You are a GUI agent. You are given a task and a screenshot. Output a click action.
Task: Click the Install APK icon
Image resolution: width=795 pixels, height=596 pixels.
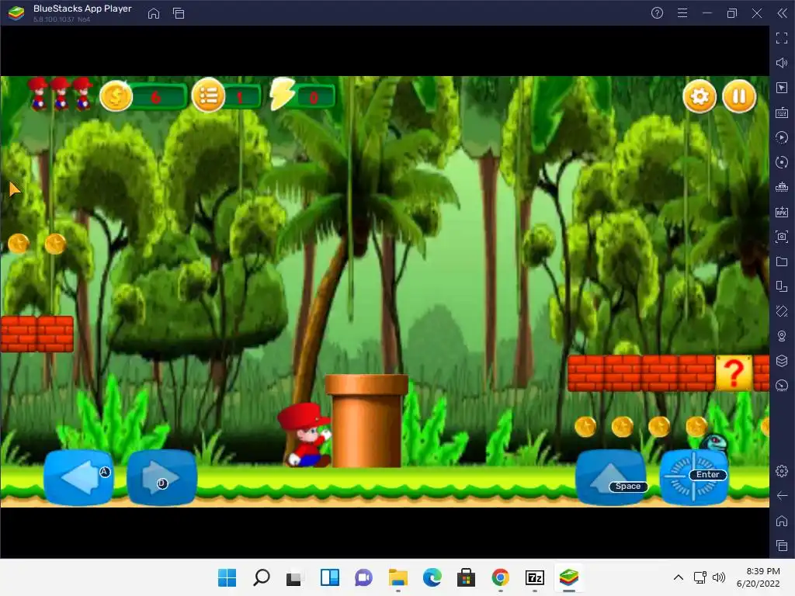pos(782,212)
